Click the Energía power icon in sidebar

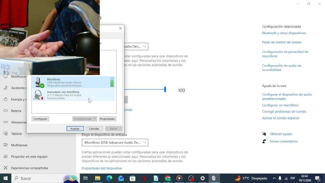[x=6, y=99]
